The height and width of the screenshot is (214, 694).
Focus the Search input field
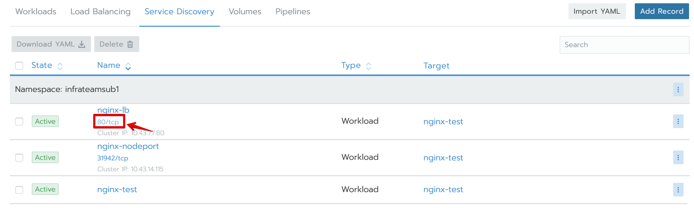pos(624,45)
